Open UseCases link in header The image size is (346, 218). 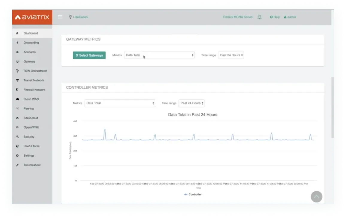click(78, 17)
